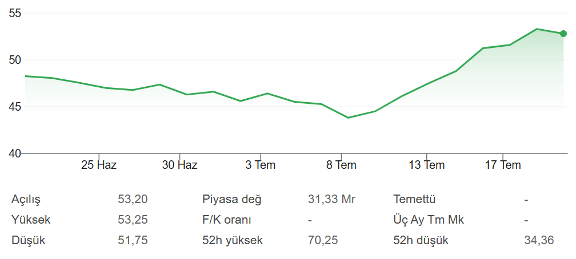Select the 25 Haz date marker
The width and height of the screenshot is (576, 259).
click(99, 165)
